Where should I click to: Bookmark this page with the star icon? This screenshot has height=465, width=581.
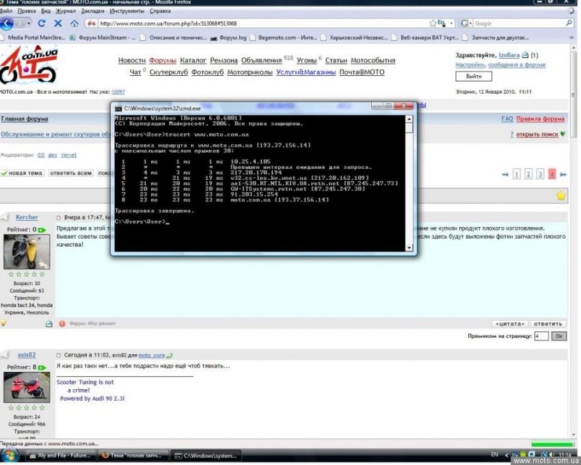[433, 23]
